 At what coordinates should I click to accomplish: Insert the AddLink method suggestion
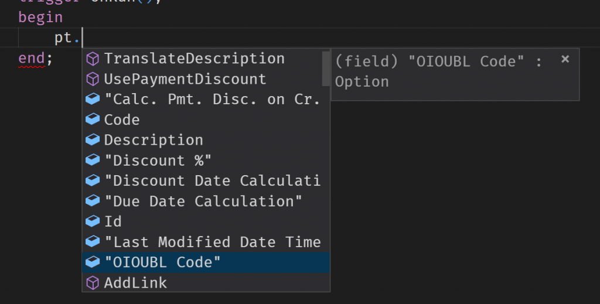pos(135,283)
